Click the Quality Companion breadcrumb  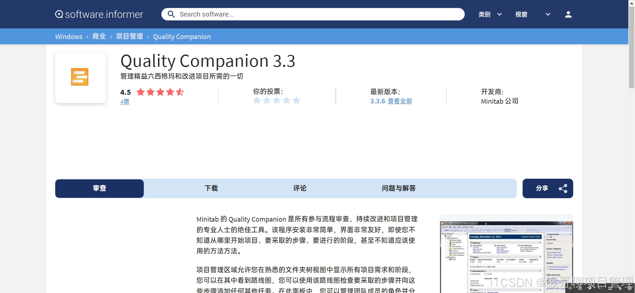click(x=182, y=36)
